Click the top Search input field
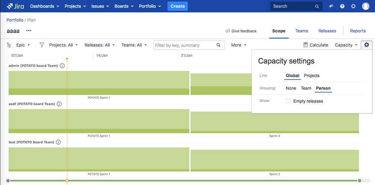 296,6
